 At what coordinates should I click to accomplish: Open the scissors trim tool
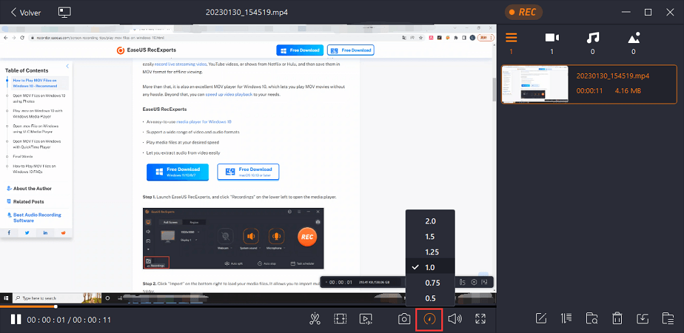(x=315, y=319)
